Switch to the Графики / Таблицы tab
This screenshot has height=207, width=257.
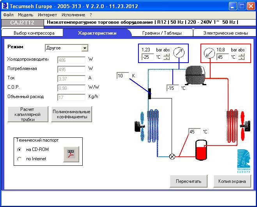[162, 33]
